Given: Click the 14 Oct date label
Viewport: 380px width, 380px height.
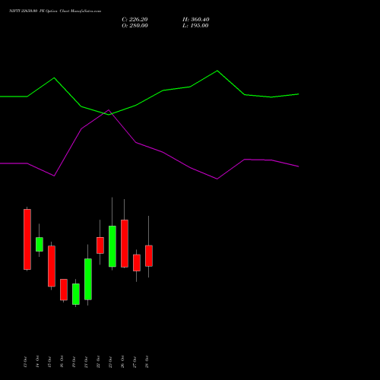Looking at the screenshot, I should tap(37, 362).
